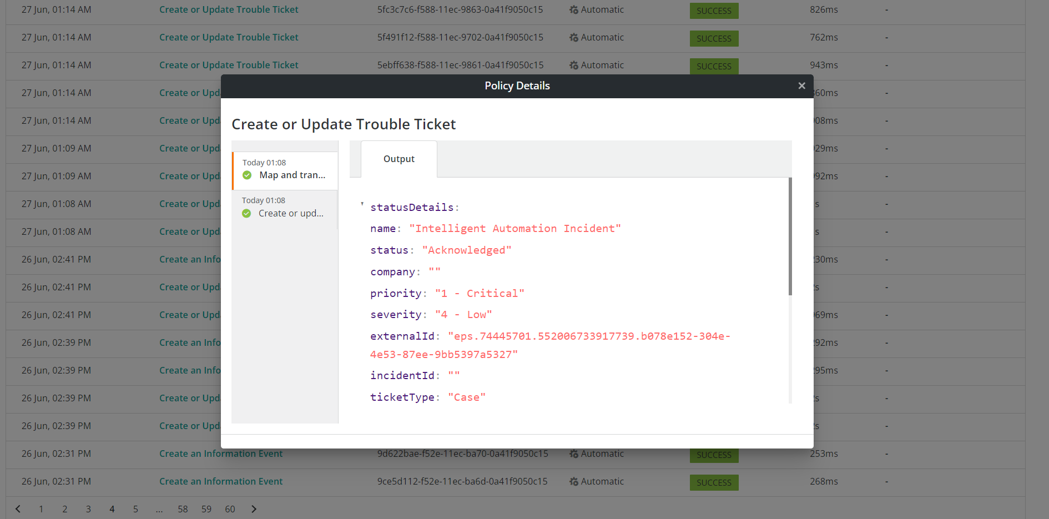The width and height of the screenshot is (1049, 519).
Task: Open Create an Info link in 26 Jun 02:41 PM 30ms row
Action: coord(190,259)
